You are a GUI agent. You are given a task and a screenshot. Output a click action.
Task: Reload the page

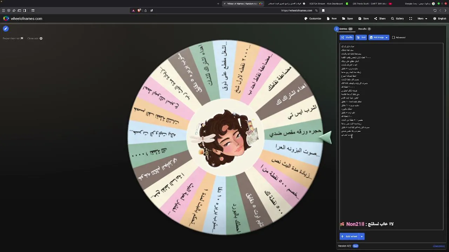tap(435, 10)
